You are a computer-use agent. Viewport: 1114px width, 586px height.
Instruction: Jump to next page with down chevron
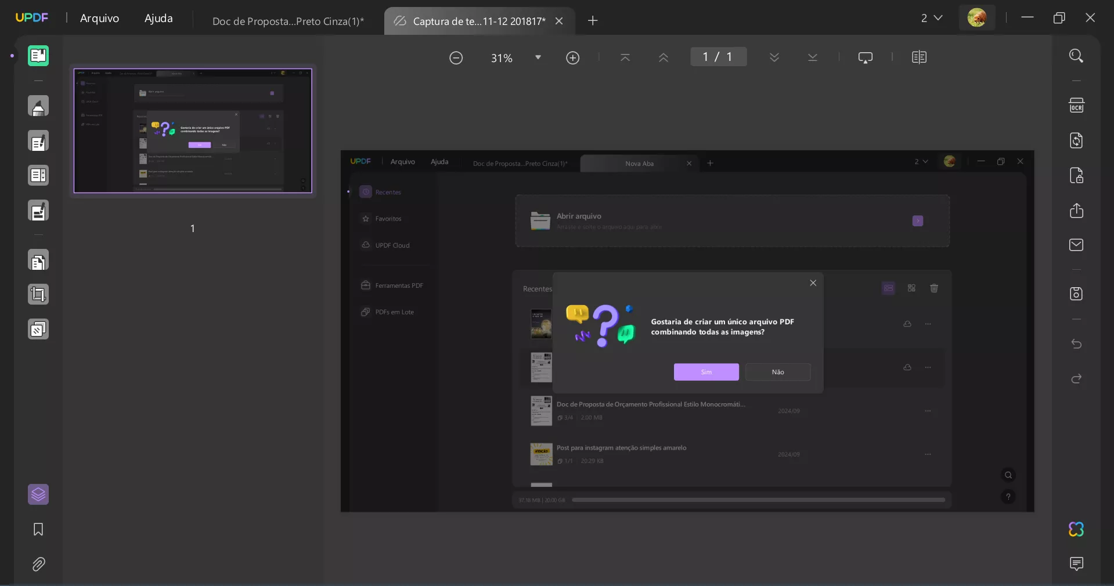(774, 57)
